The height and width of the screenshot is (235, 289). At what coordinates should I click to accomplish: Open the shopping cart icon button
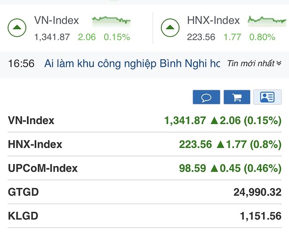pos(237,97)
